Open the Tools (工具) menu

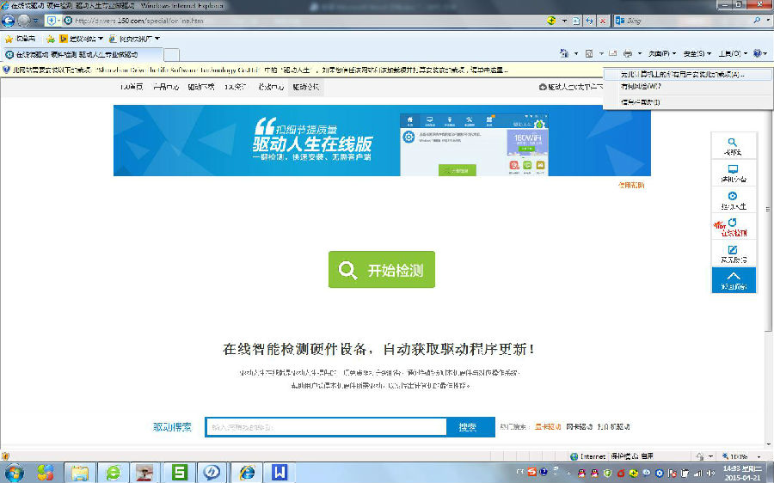(733, 53)
